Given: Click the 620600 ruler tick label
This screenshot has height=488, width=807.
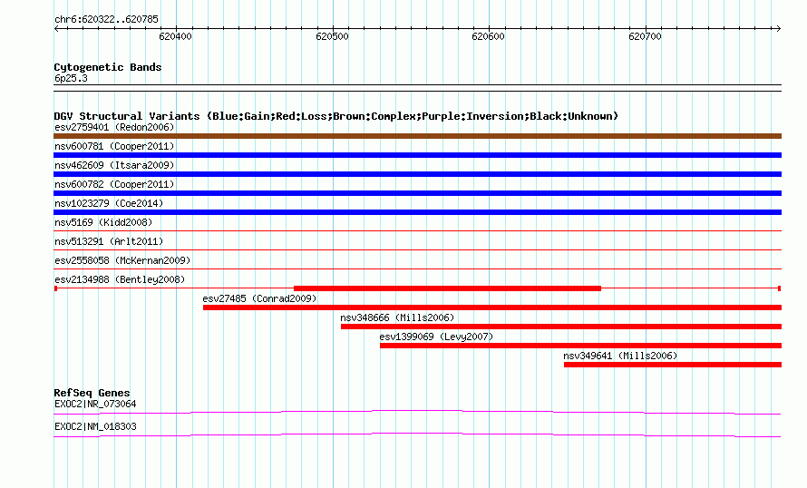Looking at the screenshot, I should click(488, 36).
